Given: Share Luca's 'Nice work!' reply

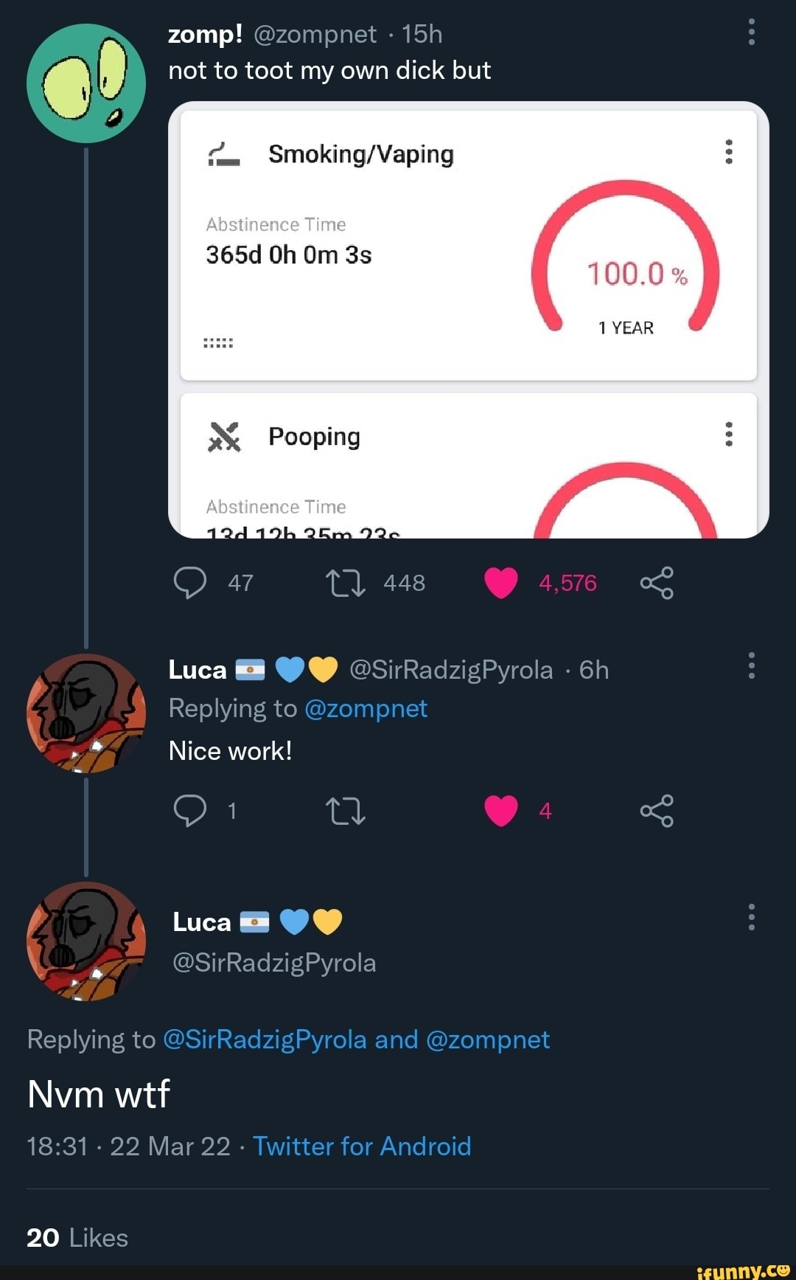Looking at the screenshot, I should tap(657, 811).
